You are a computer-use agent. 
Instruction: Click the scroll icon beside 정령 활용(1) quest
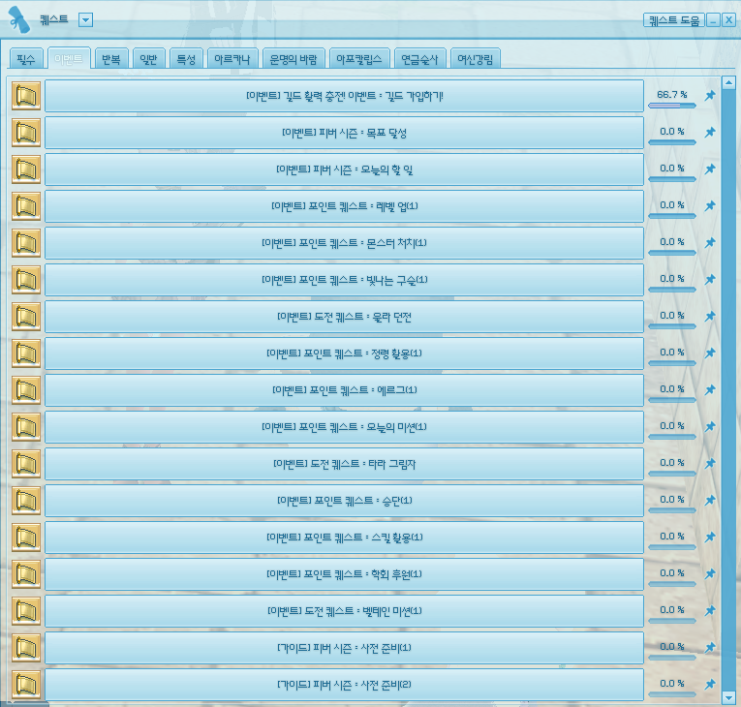click(26, 353)
